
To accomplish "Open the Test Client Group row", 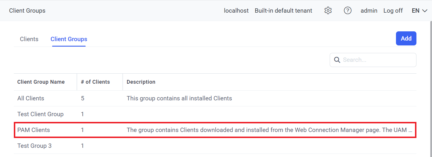I will click(40, 114).
